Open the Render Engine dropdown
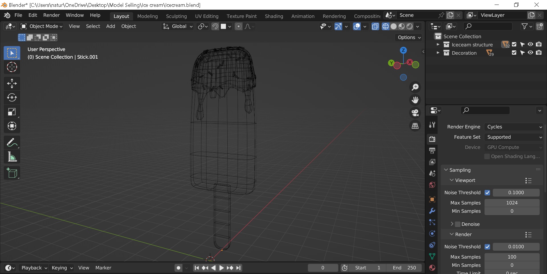The height and width of the screenshot is (274, 547). (514, 127)
